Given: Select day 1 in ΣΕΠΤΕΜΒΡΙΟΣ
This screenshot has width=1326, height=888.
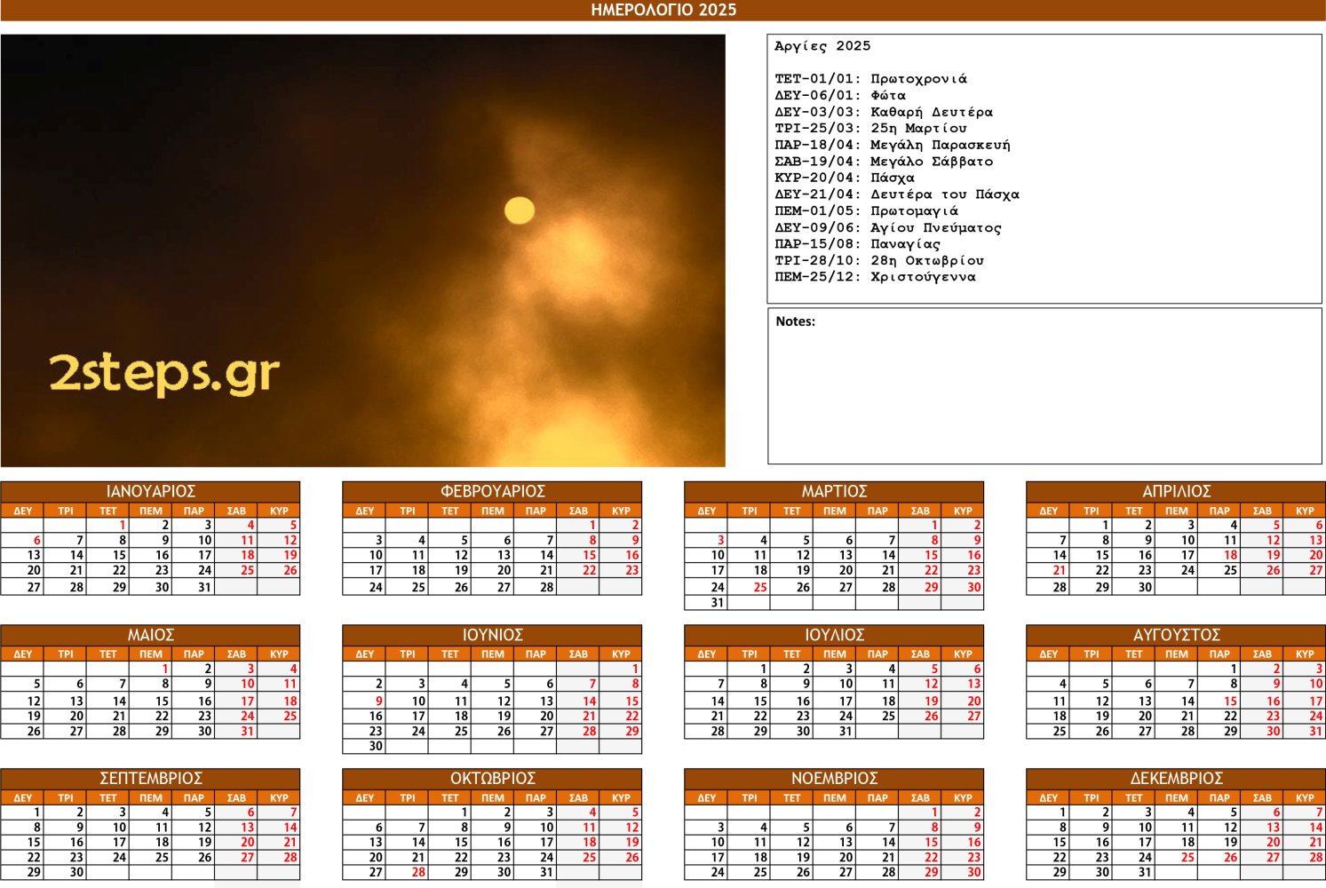Looking at the screenshot, I should point(22,813).
